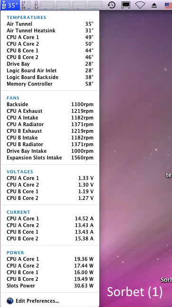Click CPU B Core 1 power 16.00 W

tap(50, 272)
